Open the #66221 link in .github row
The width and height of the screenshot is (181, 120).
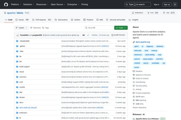click(105, 46)
